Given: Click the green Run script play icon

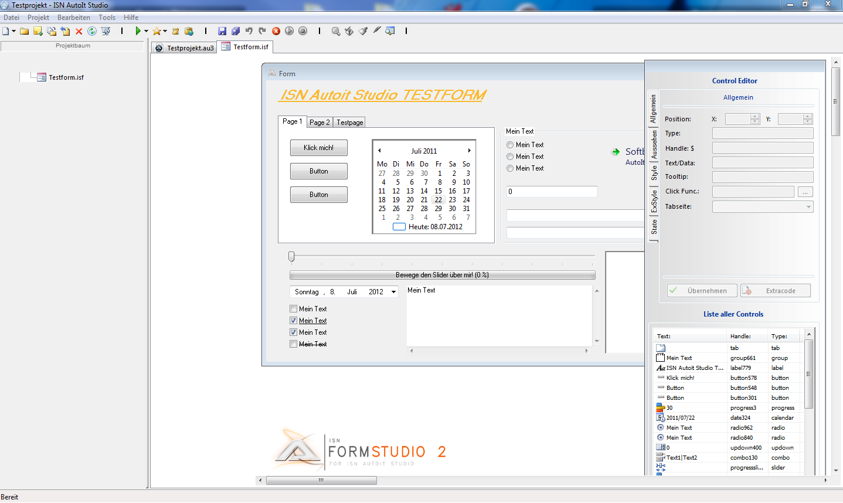Looking at the screenshot, I should coord(138,31).
